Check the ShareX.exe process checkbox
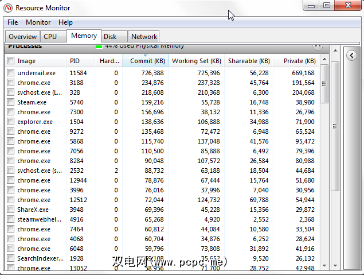This screenshot has height=275, width=364. [x=10, y=210]
